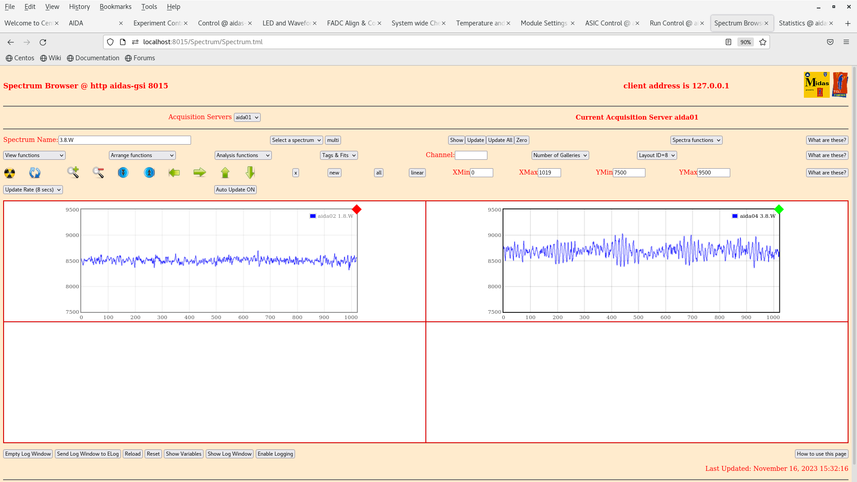Click the Spectrum Name input field
857x482 pixels.
125,140
